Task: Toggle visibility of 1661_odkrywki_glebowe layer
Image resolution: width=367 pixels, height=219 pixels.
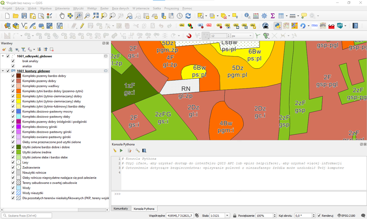Action: (8, 56)
